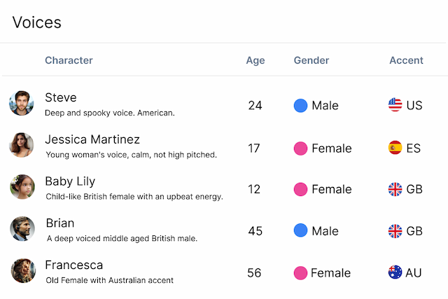Click Francesca's description about Australian accent
The width and height of the screenshot is (448, 299).
(x=109, y=280)
